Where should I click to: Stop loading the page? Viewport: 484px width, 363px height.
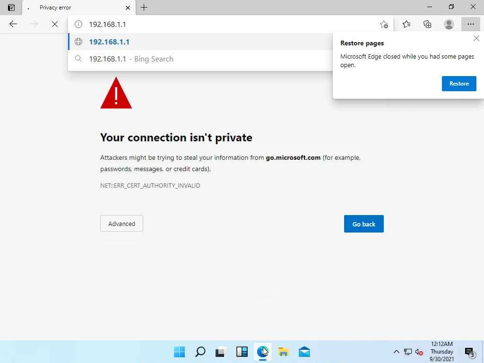click(55, 24)
